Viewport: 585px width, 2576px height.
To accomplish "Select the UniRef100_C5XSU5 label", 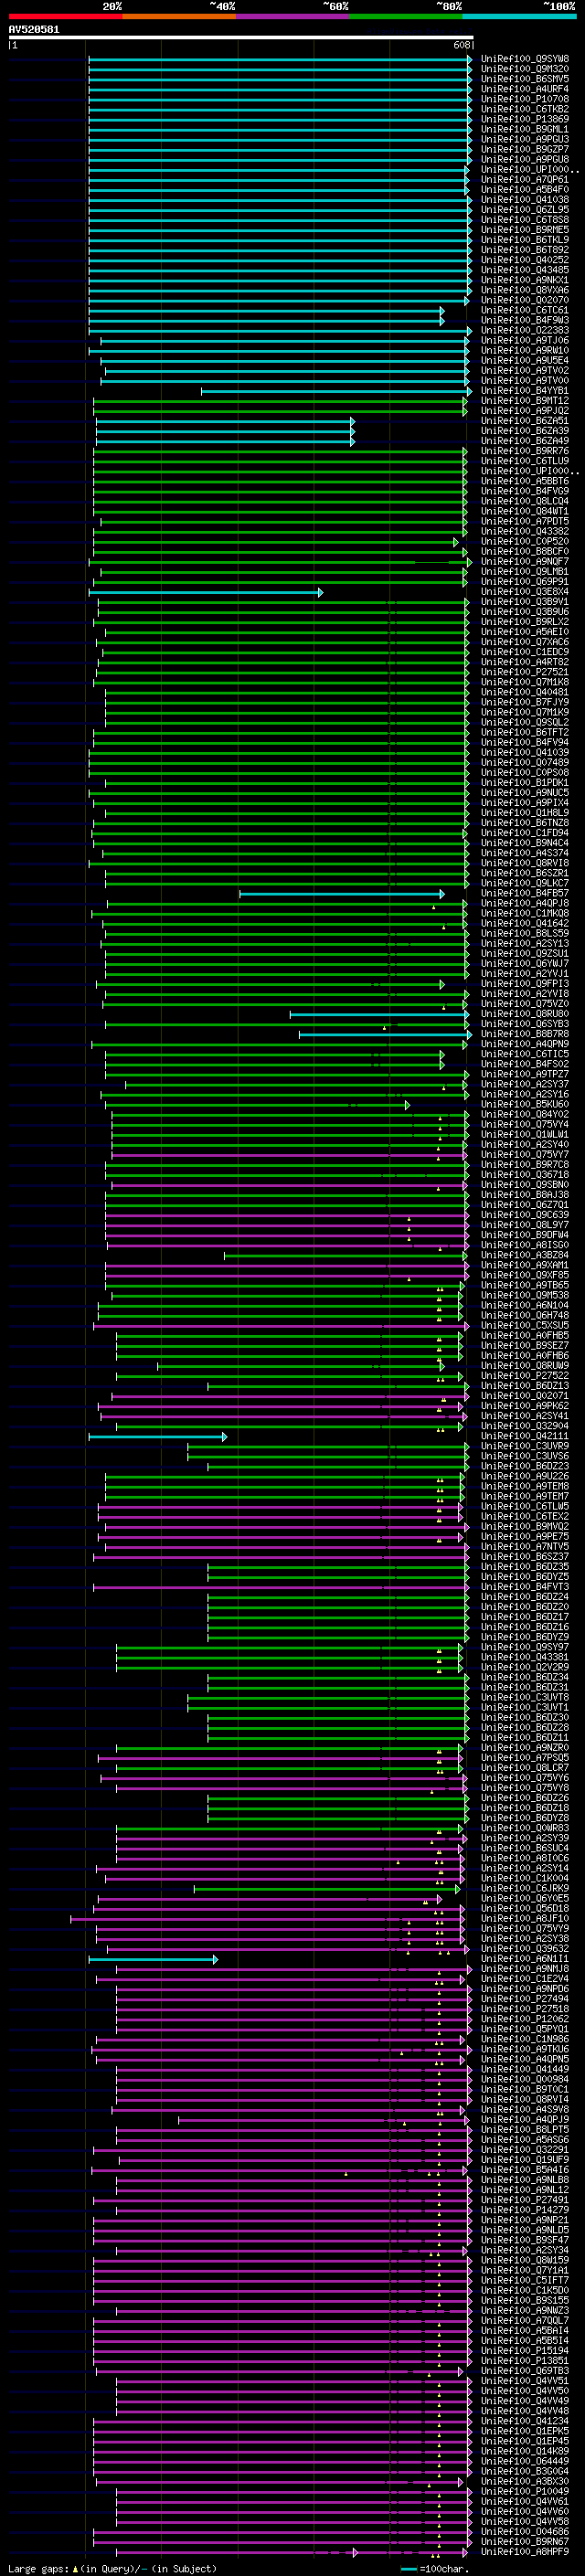I will [525, 1326].
